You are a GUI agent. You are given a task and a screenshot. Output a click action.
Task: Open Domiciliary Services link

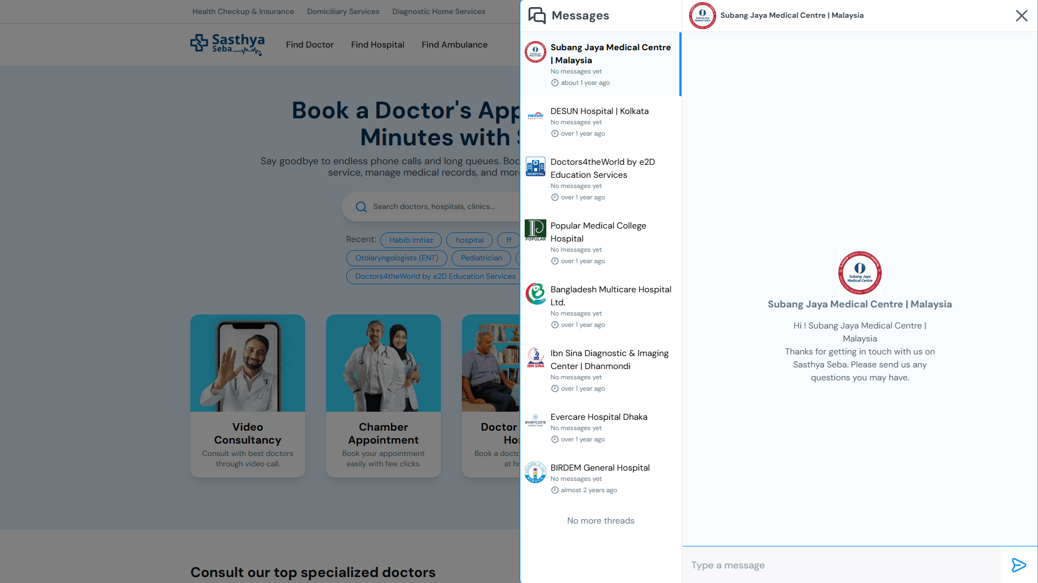[x=343, y=12]
